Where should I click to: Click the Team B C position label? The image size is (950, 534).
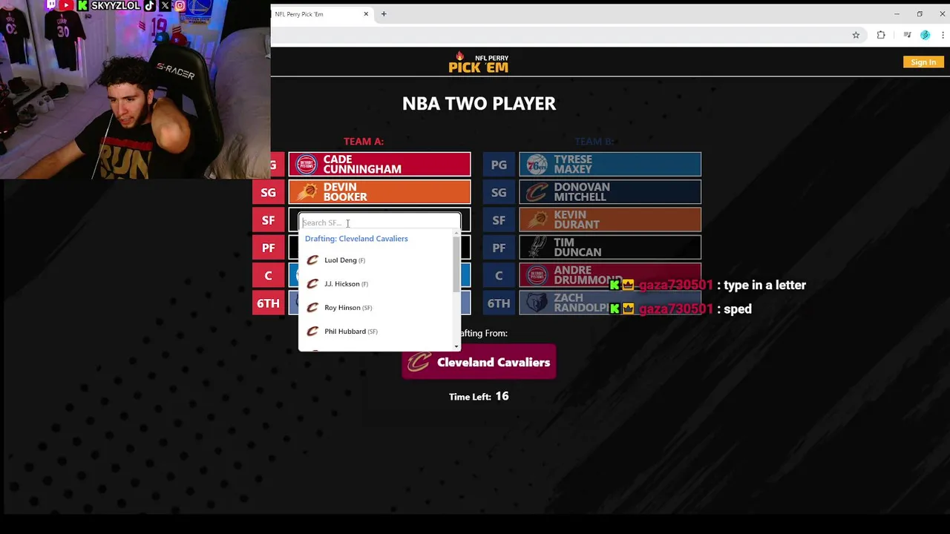(499, 276)
